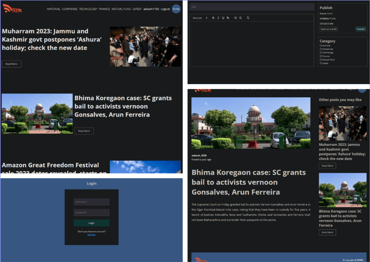
Task: Open the NATIONAL section in the navbar
Action: pos(54,9)
